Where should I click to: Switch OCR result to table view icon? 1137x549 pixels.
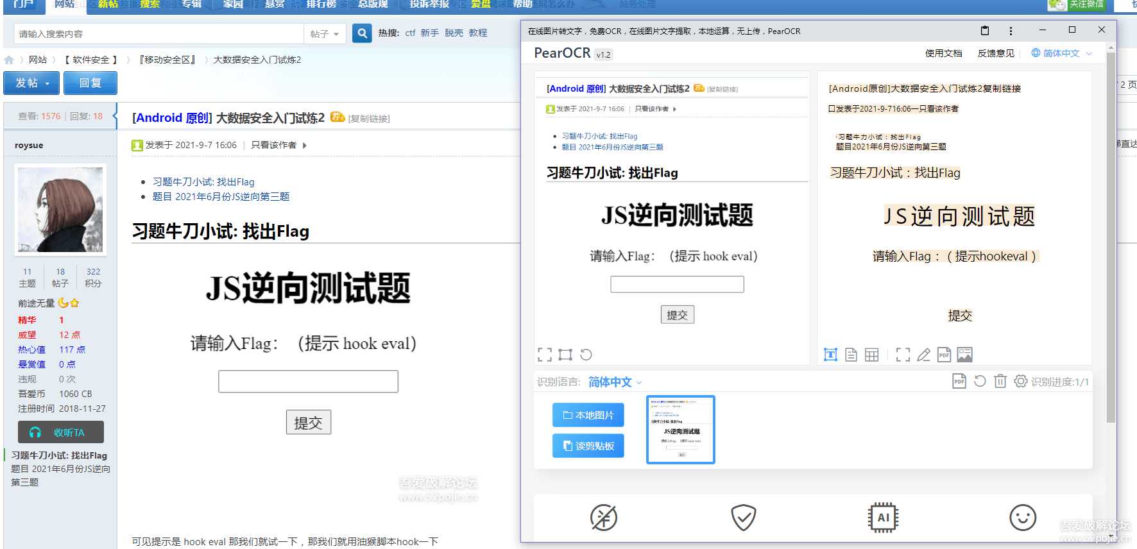tap(871, 355)
